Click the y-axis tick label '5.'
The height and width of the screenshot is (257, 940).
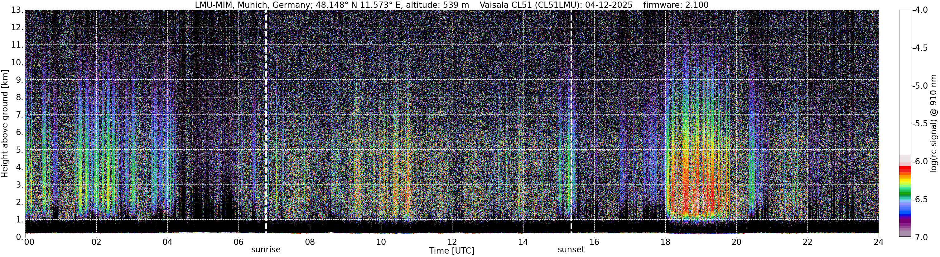(x=20, y=150)
